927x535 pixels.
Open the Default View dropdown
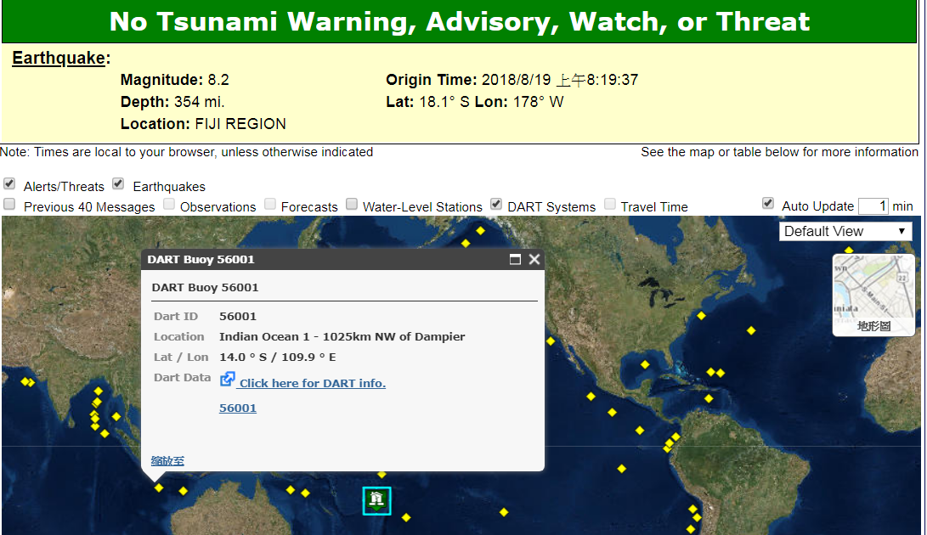[845, 231]
